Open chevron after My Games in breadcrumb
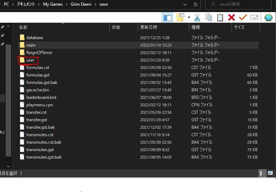The width and height of the screenshot is (276, 192). coord(67,4)
